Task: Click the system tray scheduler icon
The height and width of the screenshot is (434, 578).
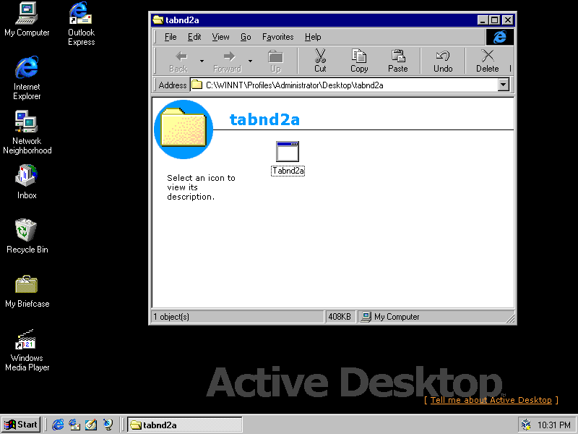Action: point(527,425)
